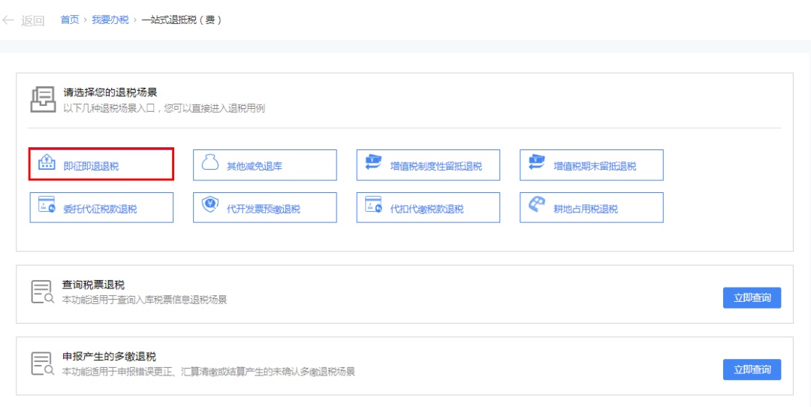Choose the 耕地占用税退税 icon
The width and height of the screenshot is (811, 407).
click(536, 206)
